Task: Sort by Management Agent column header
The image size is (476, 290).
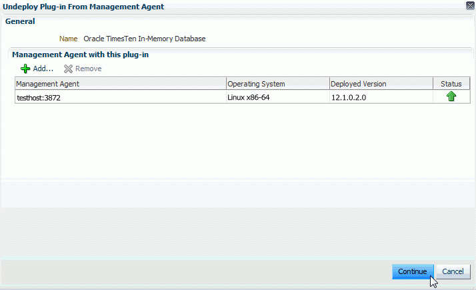Action: click(121, 84)
